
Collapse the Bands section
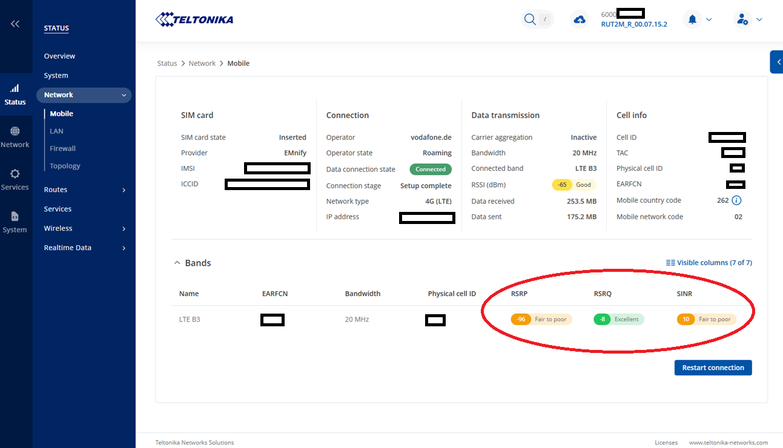[x=177, y=263]
